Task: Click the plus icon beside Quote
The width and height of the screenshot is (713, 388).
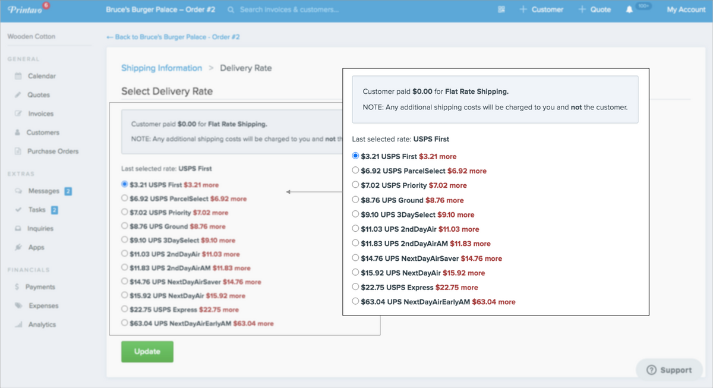Action: (582, 10)
